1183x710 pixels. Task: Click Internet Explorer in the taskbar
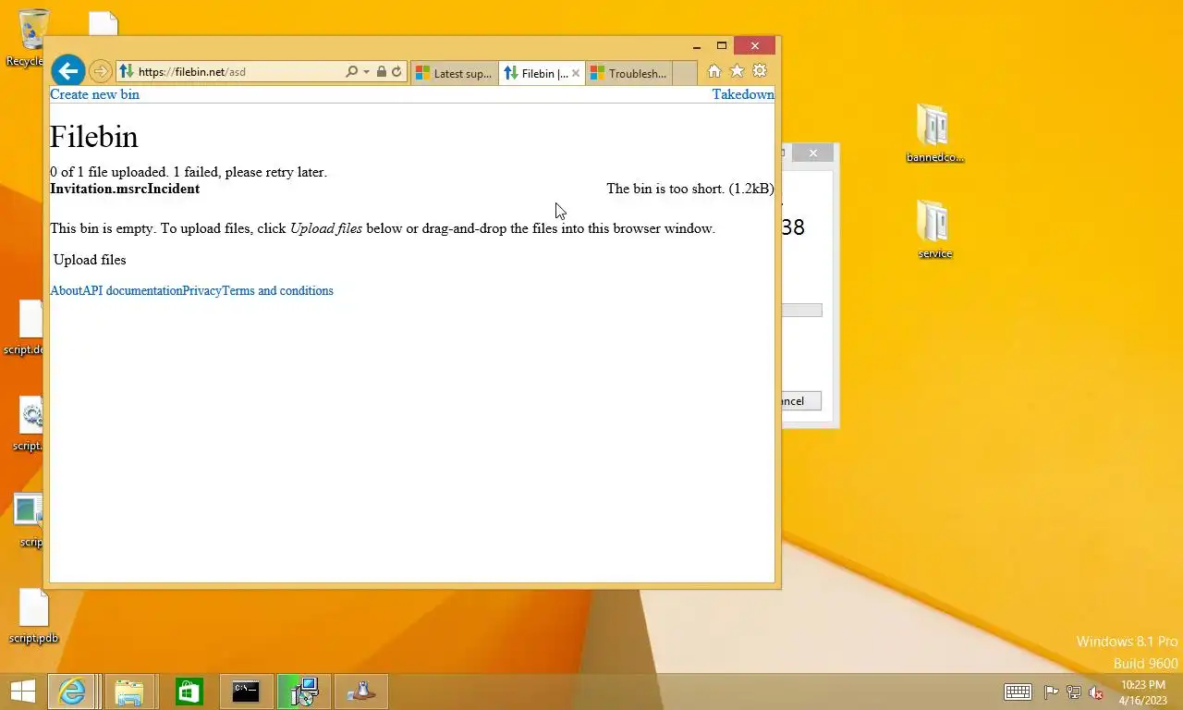[71, 692]
